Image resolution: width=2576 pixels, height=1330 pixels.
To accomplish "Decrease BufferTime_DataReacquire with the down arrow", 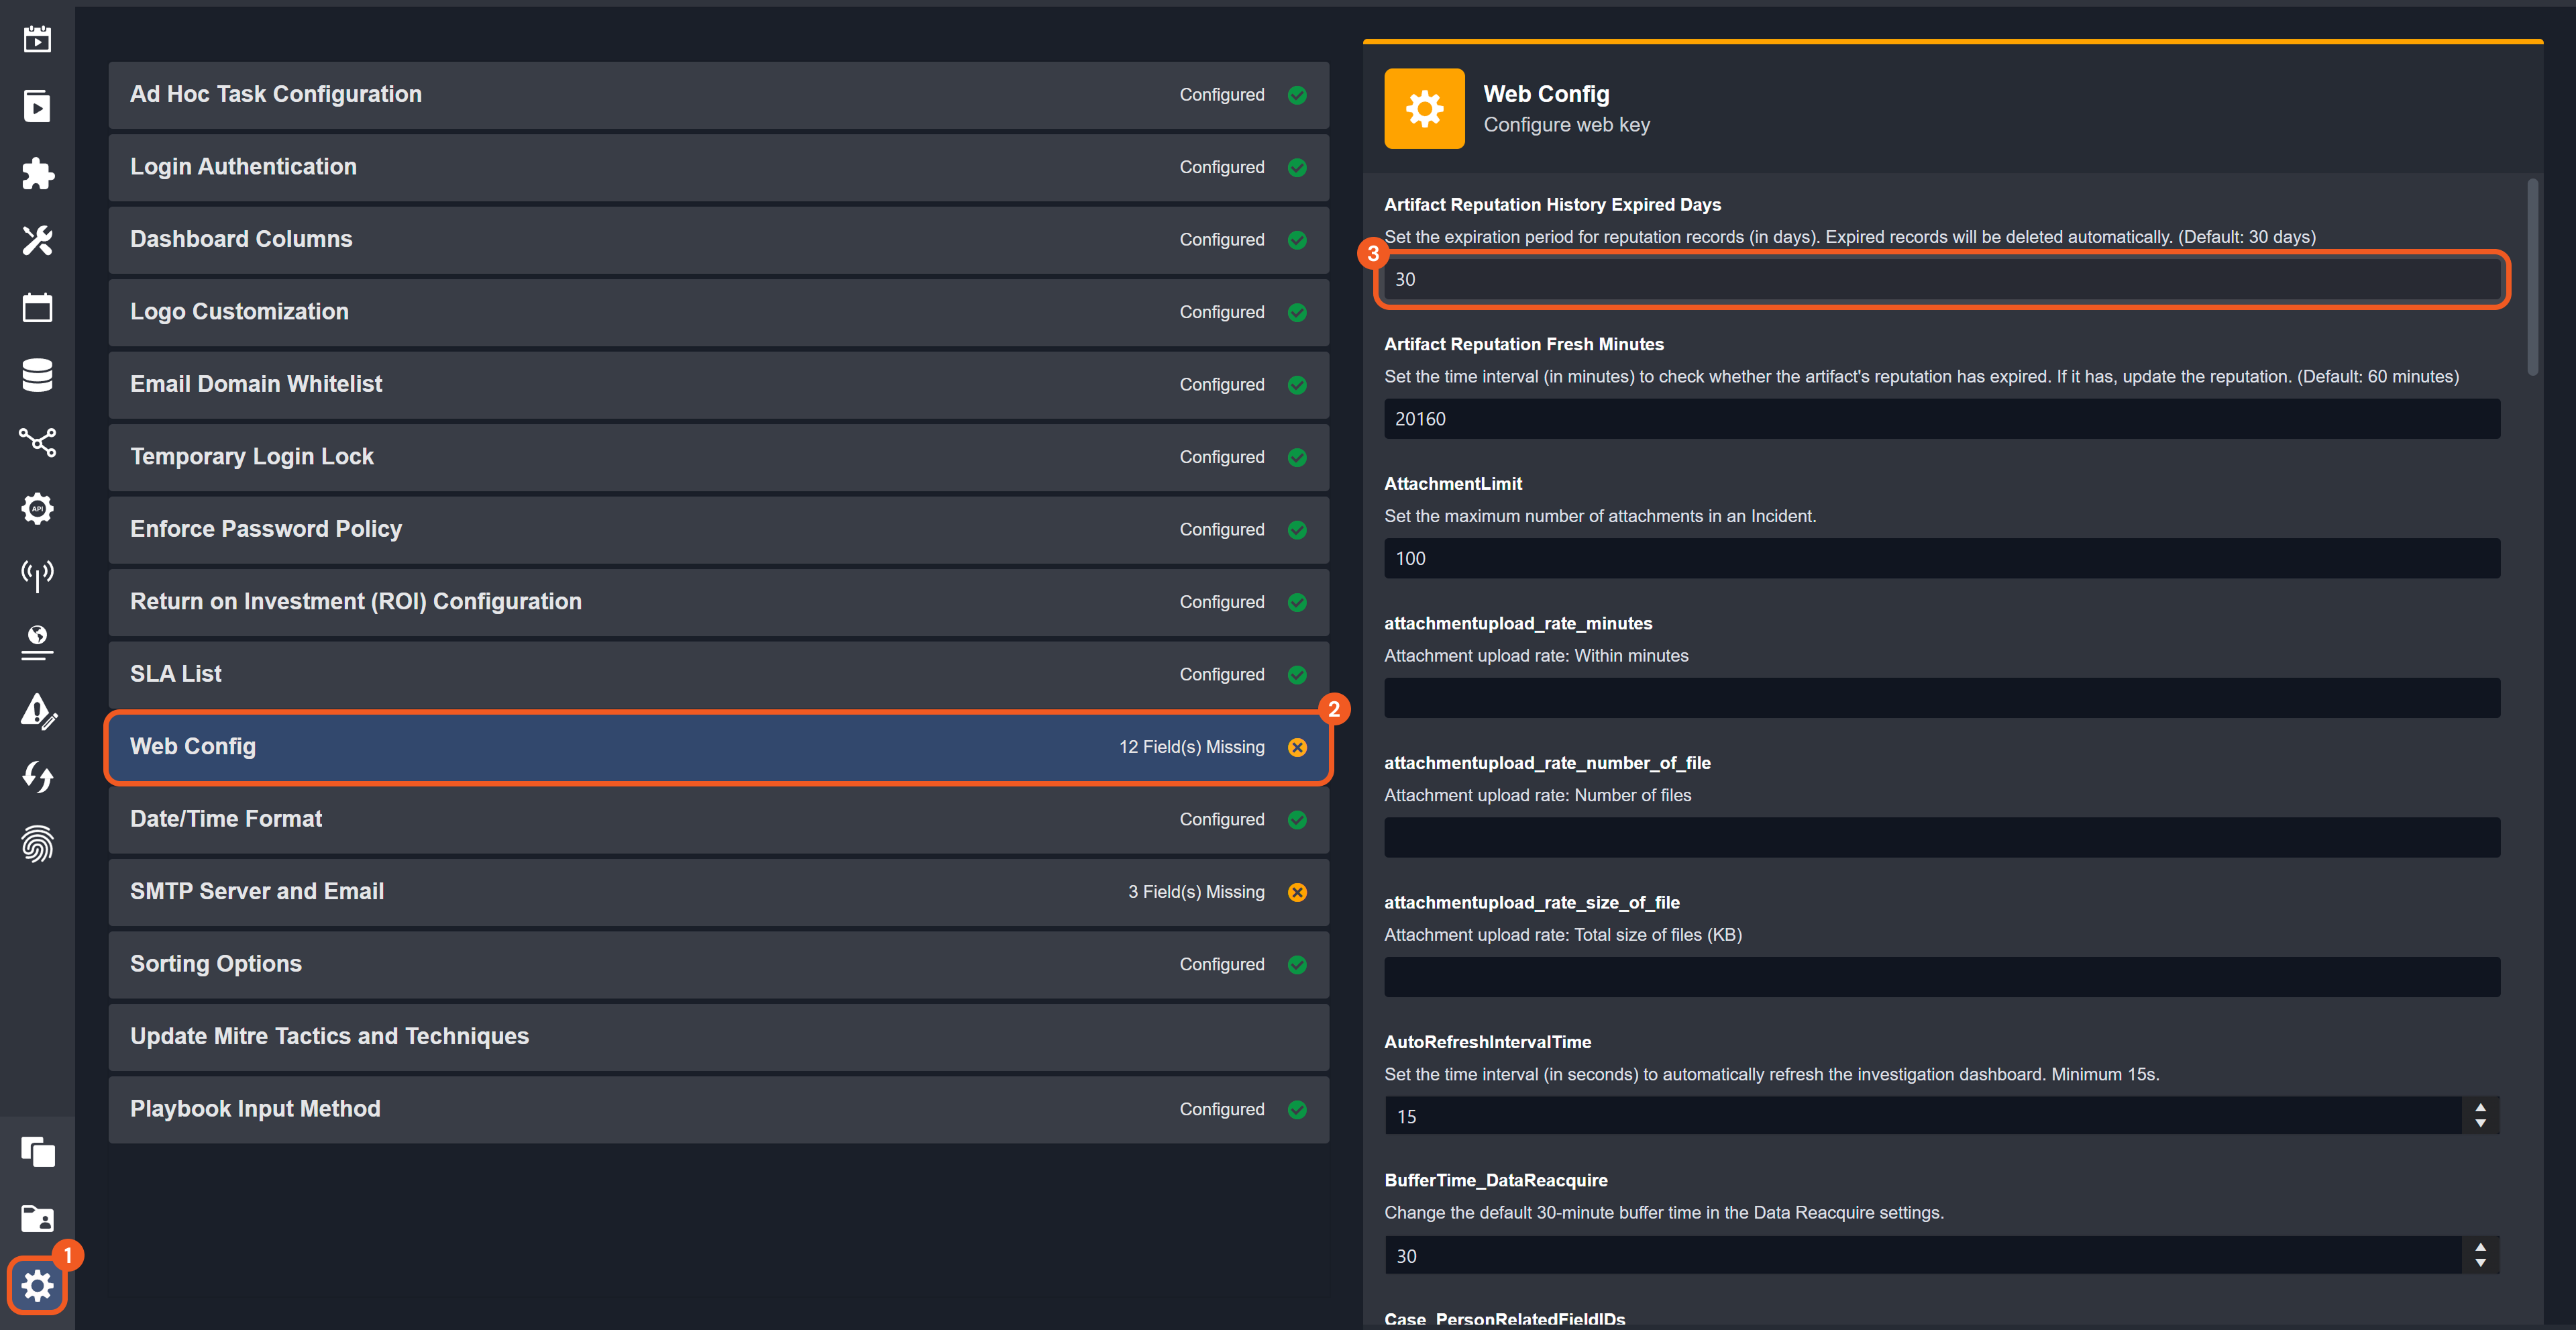I will point(2480,1263).
